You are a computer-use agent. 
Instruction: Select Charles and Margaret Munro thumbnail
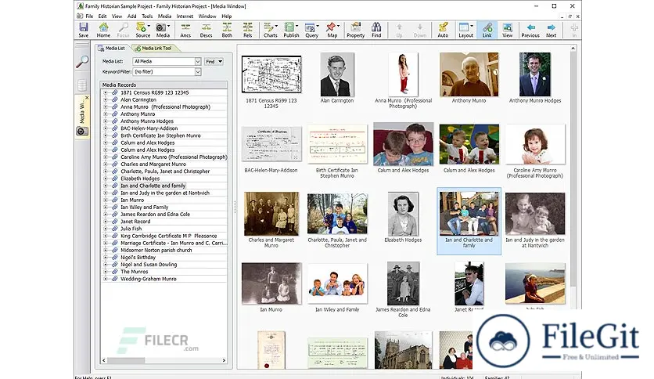(x=271, y=214)
